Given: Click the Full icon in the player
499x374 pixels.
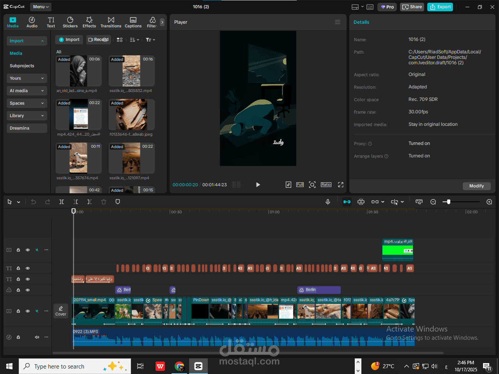Looking at the screenshot, I should [300, 185].
